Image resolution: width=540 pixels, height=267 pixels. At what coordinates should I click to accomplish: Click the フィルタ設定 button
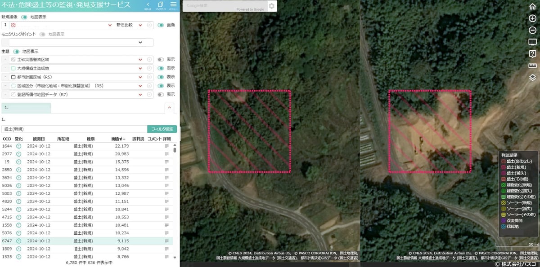tap(162, 129)
